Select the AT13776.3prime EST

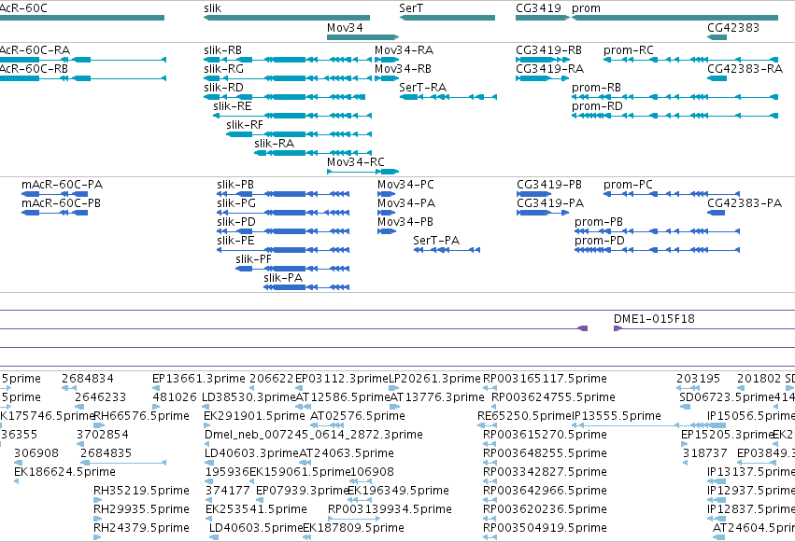393,407
